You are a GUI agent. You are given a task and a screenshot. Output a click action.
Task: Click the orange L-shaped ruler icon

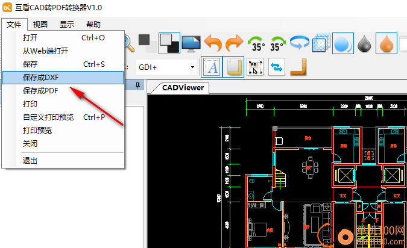point(298,67)
